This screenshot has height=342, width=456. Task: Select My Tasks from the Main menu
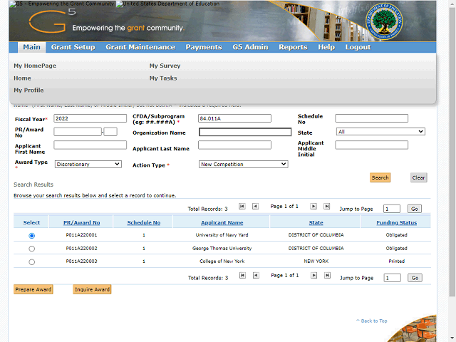point(163,78)
